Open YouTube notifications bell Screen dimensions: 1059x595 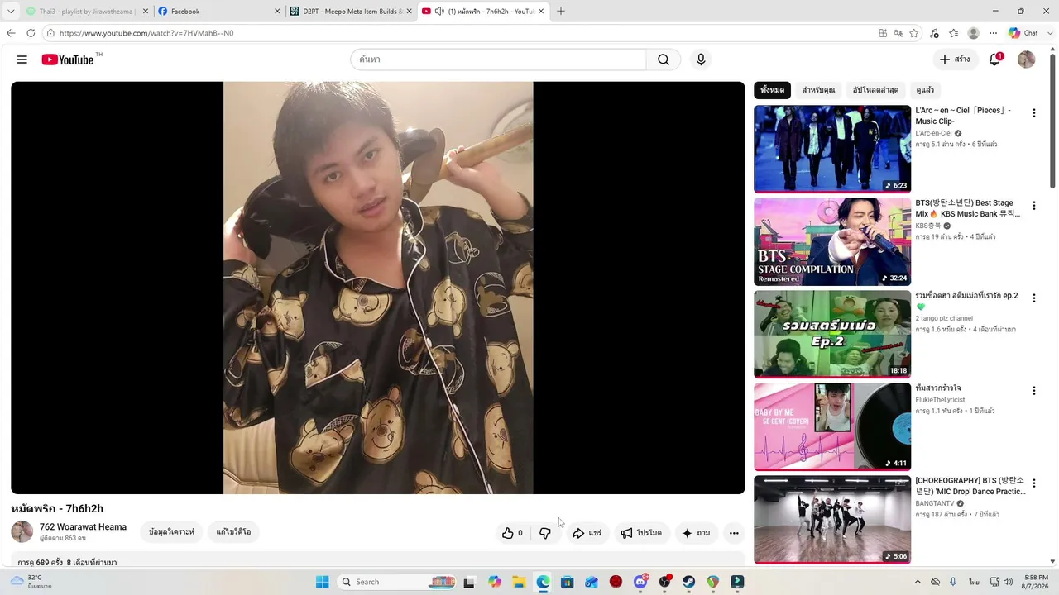(x=995, y=59)
